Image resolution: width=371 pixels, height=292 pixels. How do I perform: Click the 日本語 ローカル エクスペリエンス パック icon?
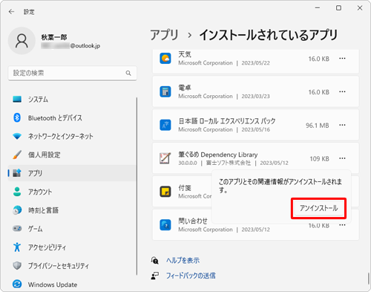coord(165,125)
